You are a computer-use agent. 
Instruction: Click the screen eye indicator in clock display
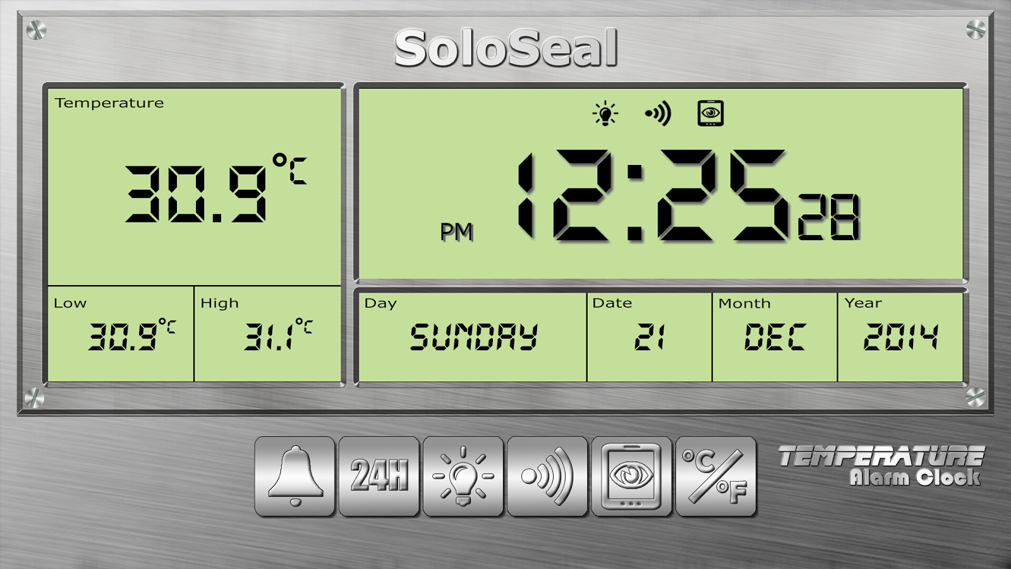pyautogui.click(x=711, y=113)
